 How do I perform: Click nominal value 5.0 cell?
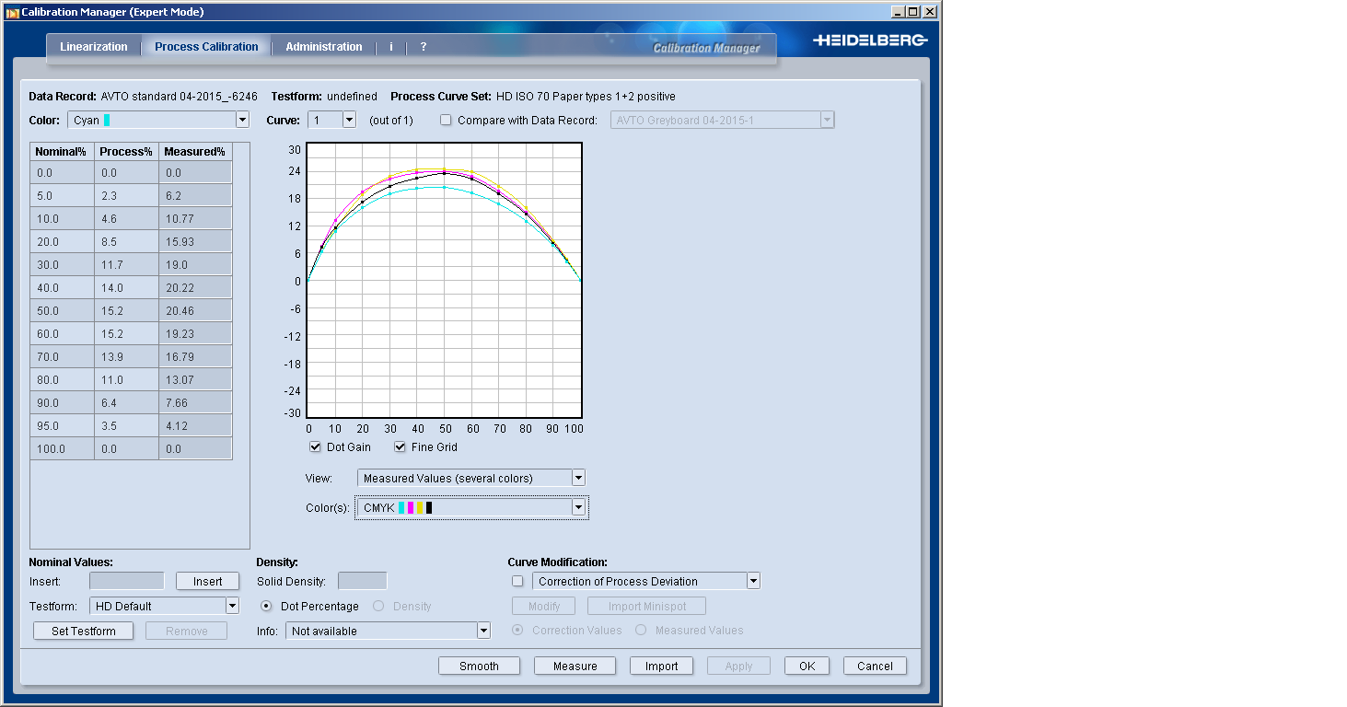pos(63,195)
